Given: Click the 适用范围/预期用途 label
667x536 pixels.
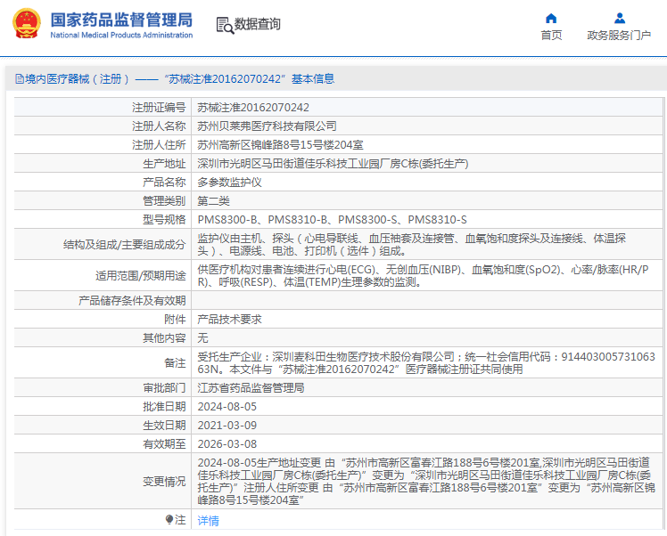Looking at the screenshot, I should [140, 276].
